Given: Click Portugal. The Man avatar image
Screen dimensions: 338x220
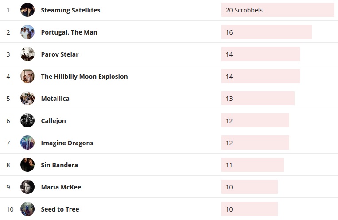Looking at the screenshot, I should point(27,32).
